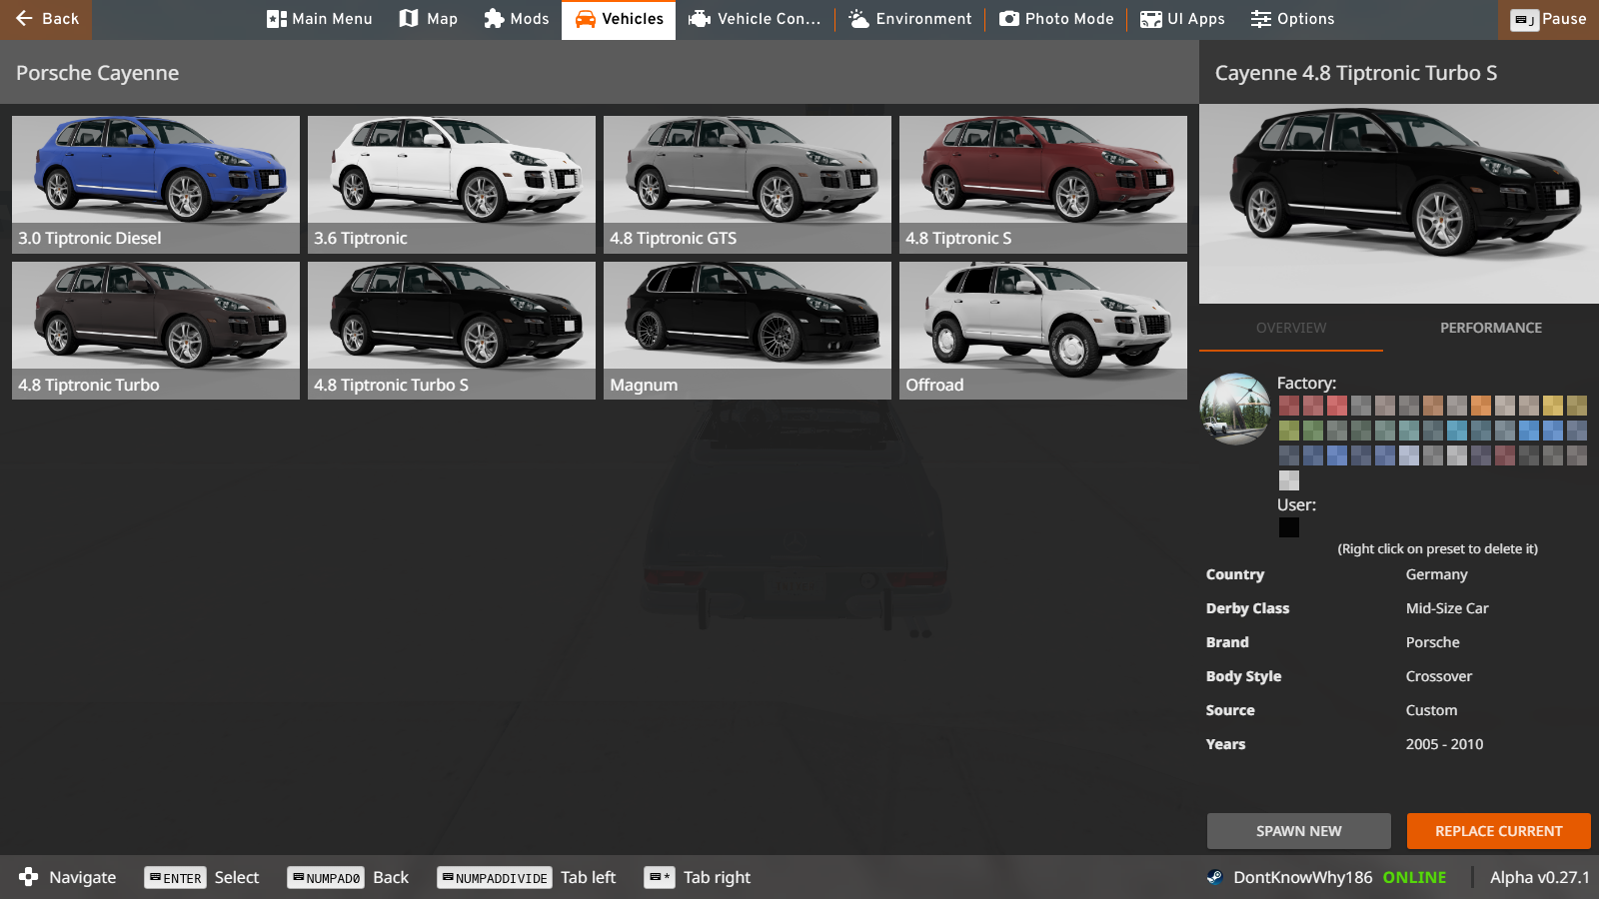Click the Spawn New button
1599x899 pixels.
1299,831
